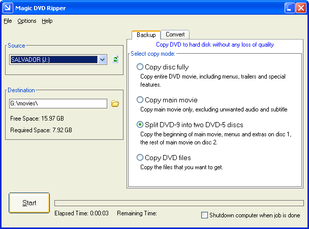Click the G:\movies\ destination path field
309x229 pixels.
click(58, 104)
